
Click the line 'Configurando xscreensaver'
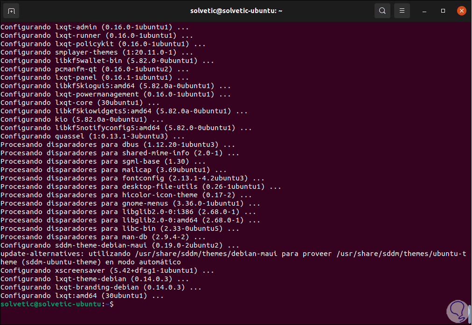107,271
